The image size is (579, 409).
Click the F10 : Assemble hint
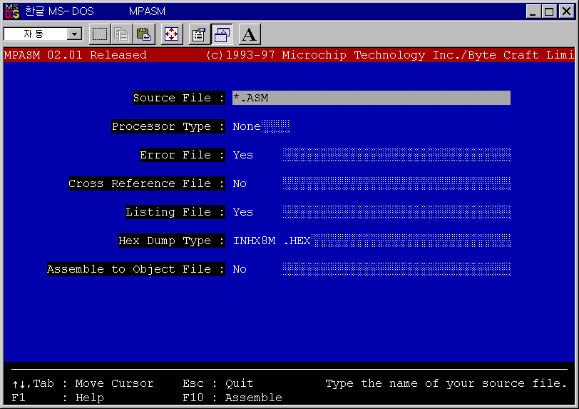(x=232, y=398)
